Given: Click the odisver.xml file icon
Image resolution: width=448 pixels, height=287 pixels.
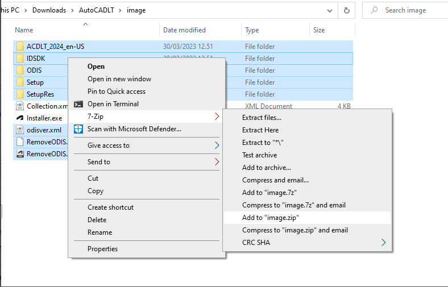Looking at the screenshot, I should click(x=20, y=130).
